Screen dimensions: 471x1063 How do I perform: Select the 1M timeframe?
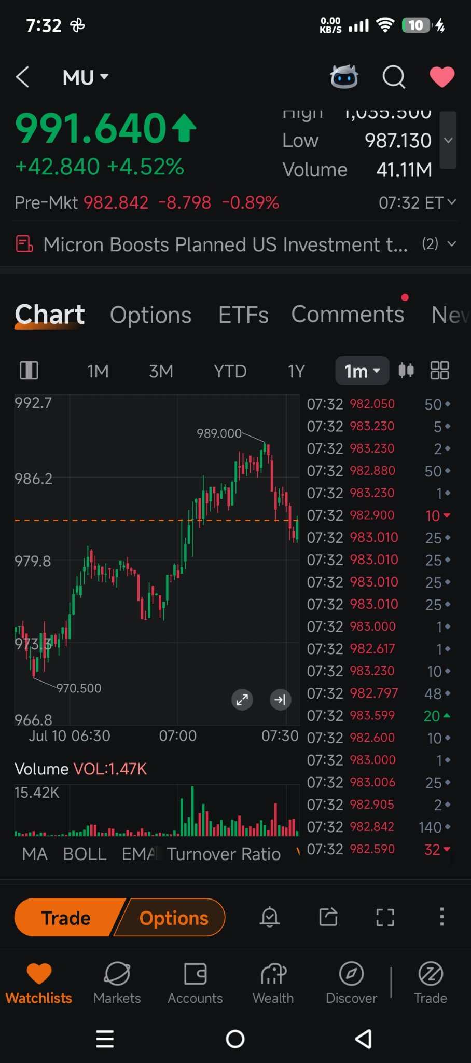click(x=98, y=371)
